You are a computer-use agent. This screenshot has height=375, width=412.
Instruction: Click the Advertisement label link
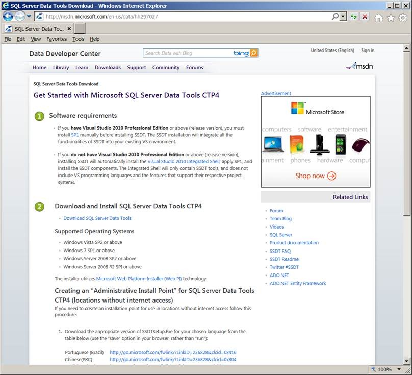point(276,93)
